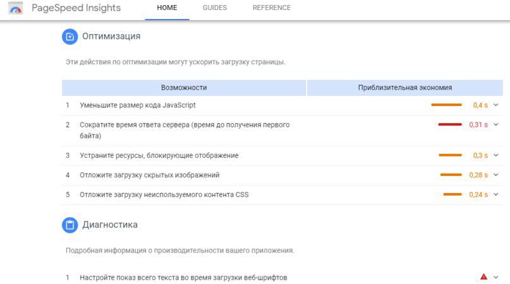Open the GUIDES tab
Viewport: 510px width, 284px height.
point(215,8)
